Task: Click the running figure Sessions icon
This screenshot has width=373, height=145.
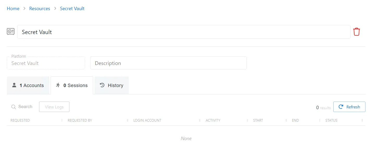Action: (58, 85)
